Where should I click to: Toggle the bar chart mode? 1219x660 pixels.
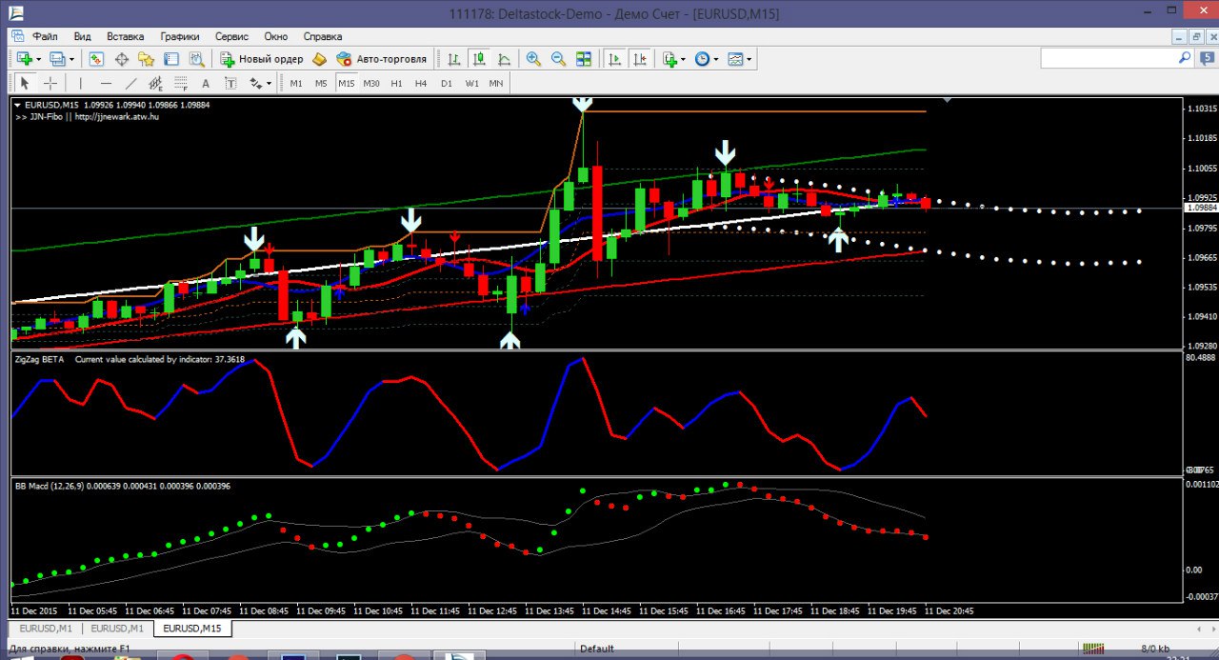point(454,59)
